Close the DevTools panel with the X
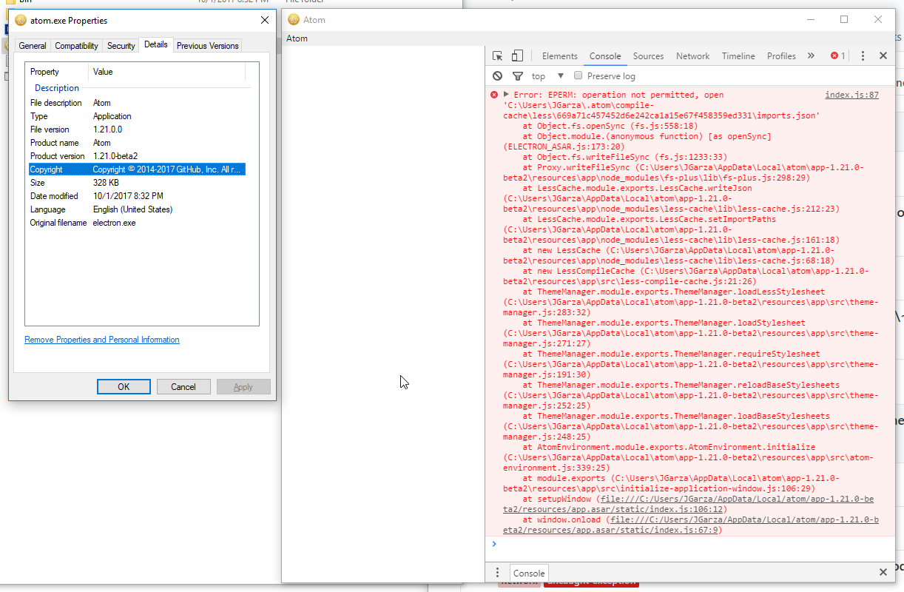The image size is (904, 592). click(x=883, y=56)
